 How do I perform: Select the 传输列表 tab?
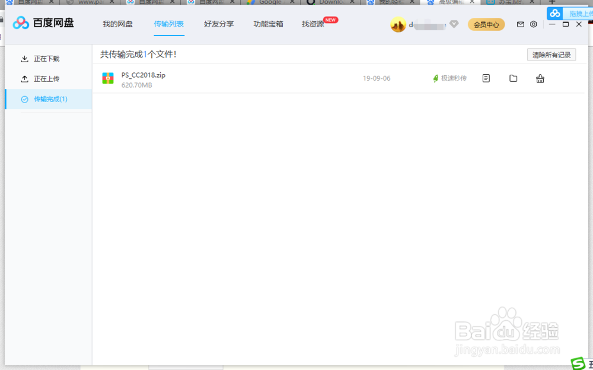(168, 24)
